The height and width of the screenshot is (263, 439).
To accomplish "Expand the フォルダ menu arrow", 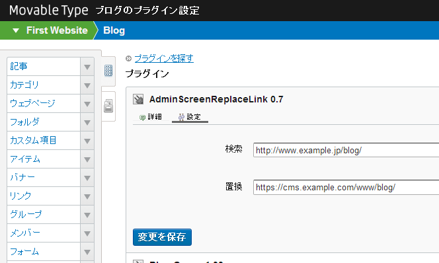I will [x=87, y=122].
